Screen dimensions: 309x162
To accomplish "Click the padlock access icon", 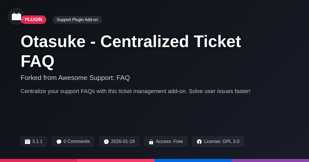I will 151,142.
